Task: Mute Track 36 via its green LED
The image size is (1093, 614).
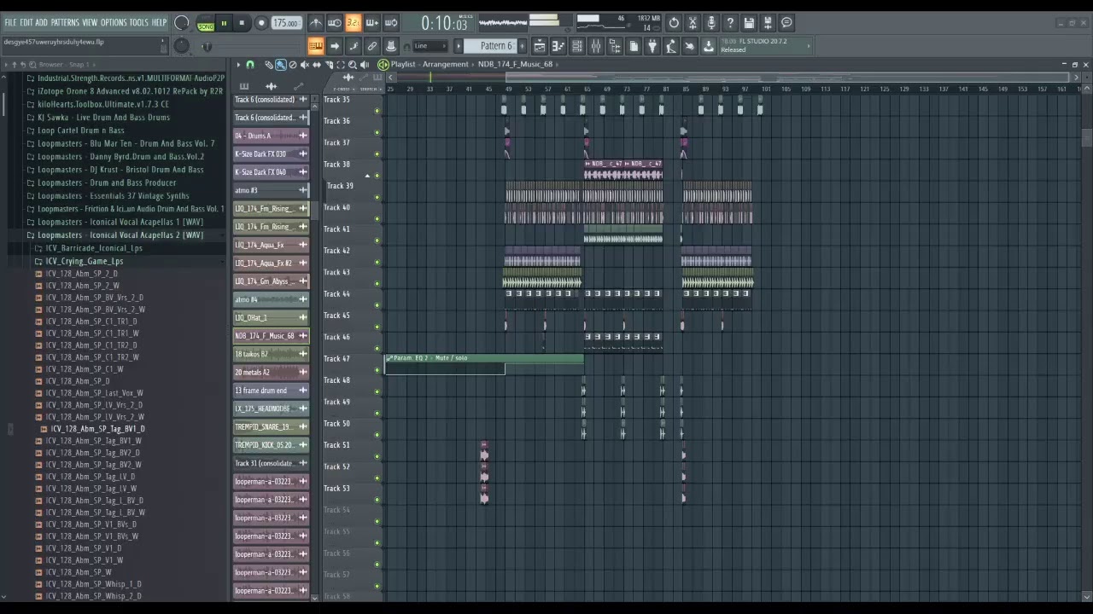Action: pyautogui.click(x=377, y=132)
